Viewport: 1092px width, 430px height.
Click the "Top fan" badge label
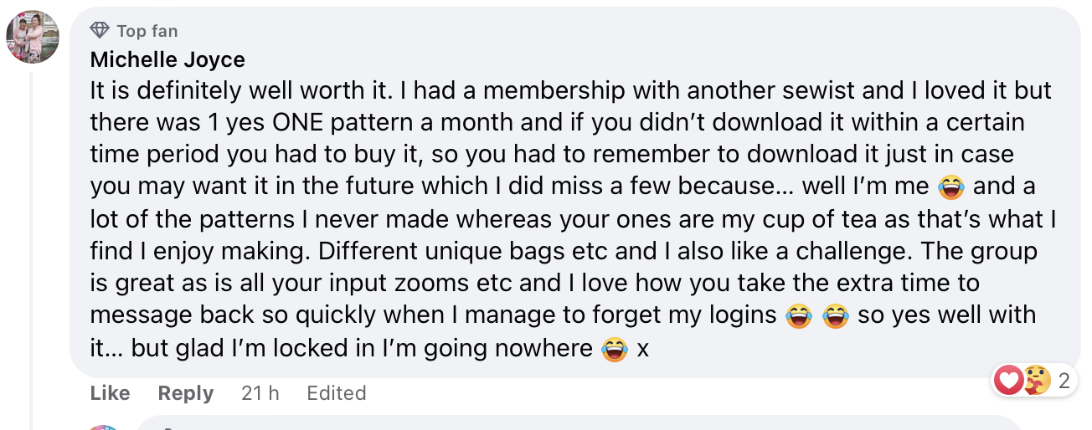click(147, 31)
